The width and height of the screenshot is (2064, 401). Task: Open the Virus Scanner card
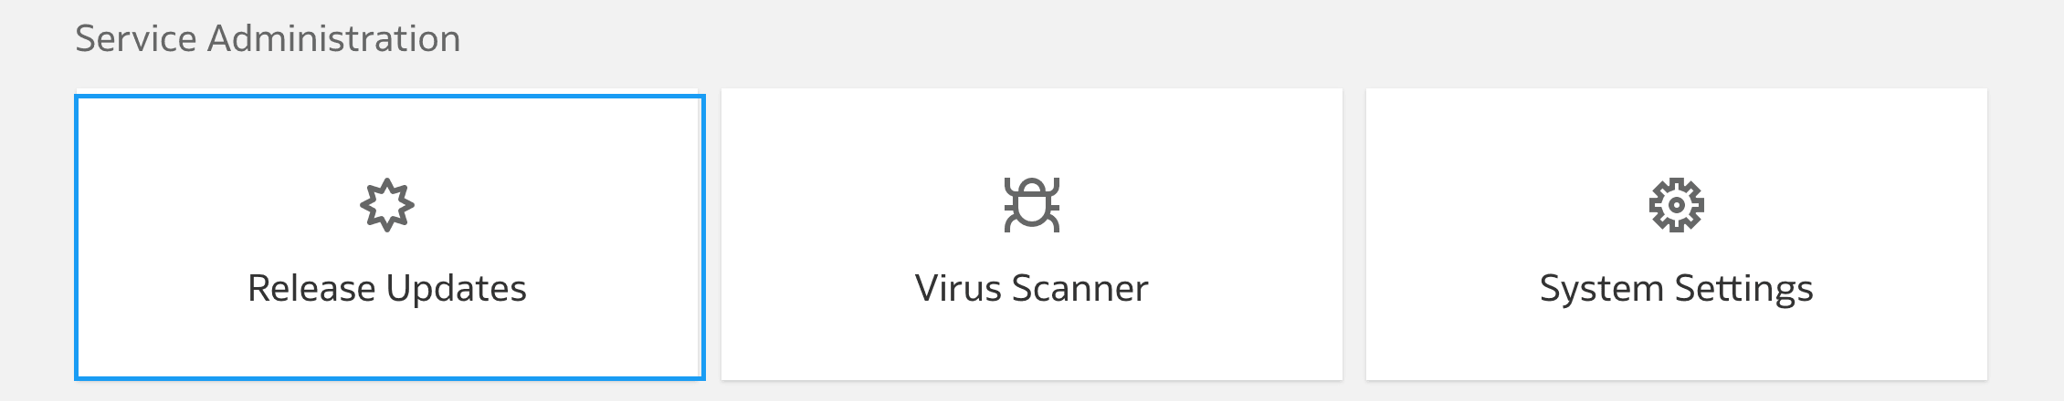(x=1032, y=234)
